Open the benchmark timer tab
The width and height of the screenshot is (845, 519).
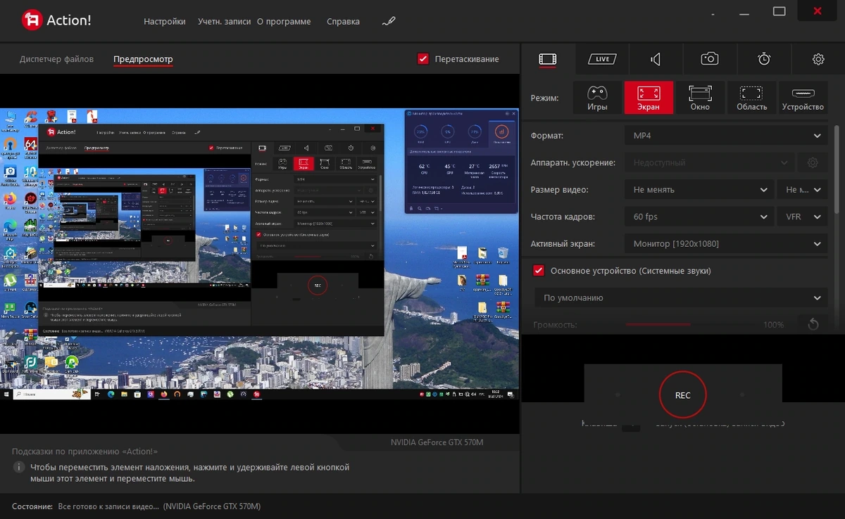(764, 59)
